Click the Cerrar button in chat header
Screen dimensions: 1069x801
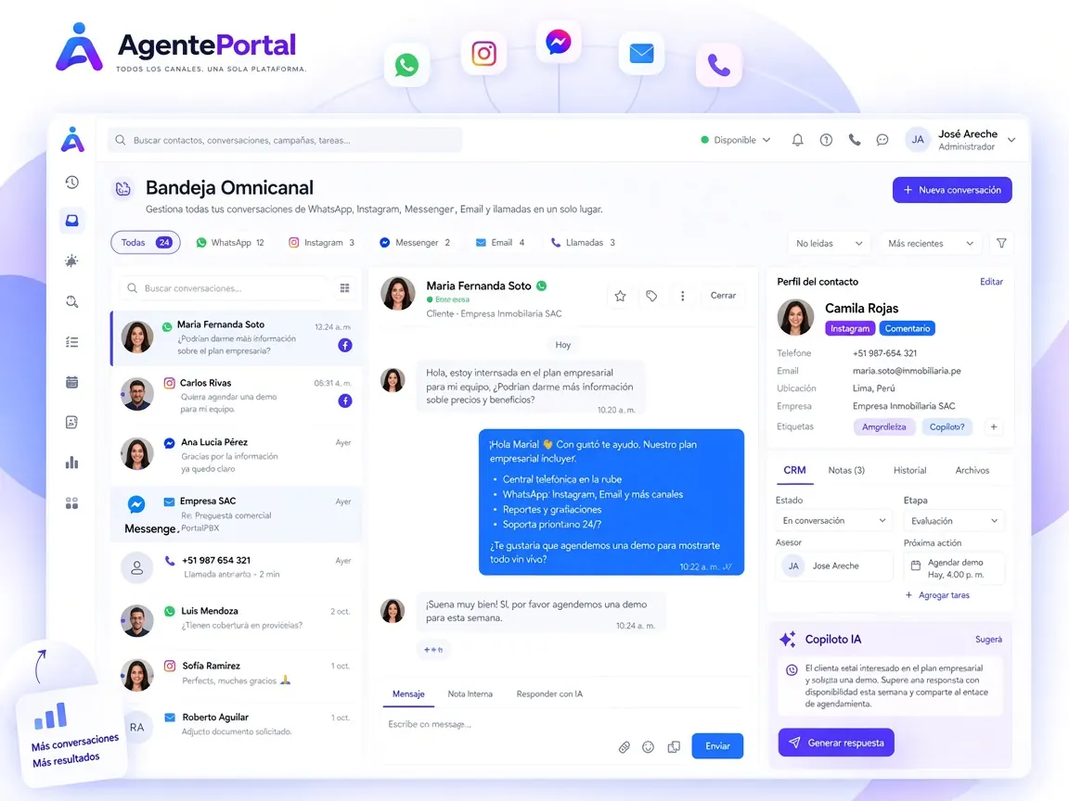[x=724, y=296]
